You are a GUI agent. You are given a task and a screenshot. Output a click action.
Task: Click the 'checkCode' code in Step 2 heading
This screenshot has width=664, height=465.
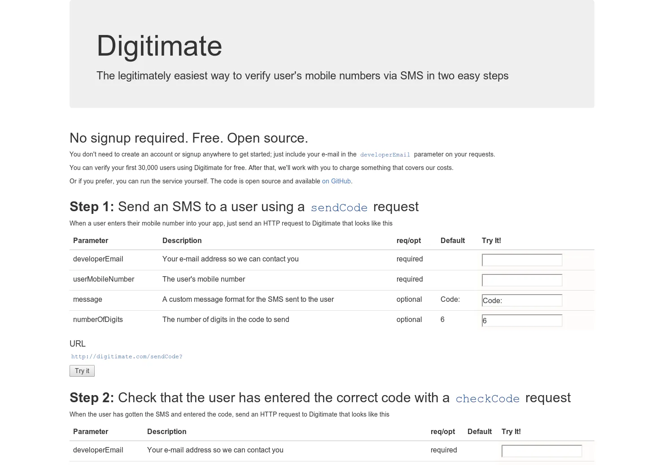488,399
